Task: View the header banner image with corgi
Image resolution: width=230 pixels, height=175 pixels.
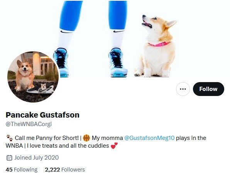Action: [115, 39]
